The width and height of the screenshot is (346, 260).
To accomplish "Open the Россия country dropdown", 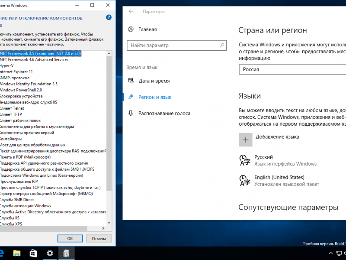I will tap(292, 69).
